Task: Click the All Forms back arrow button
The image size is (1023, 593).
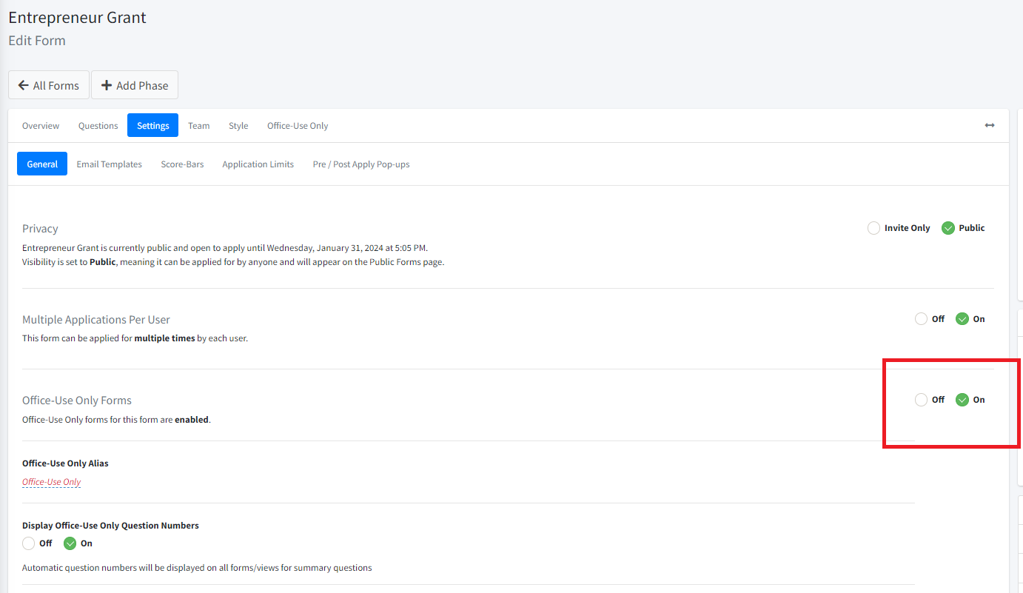Action: click(x=49, y=85)
